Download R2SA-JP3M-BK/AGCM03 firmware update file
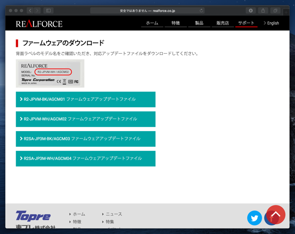The height and width of the screenshot is (234, 295). pyautogui.click(x=86, y=139)
